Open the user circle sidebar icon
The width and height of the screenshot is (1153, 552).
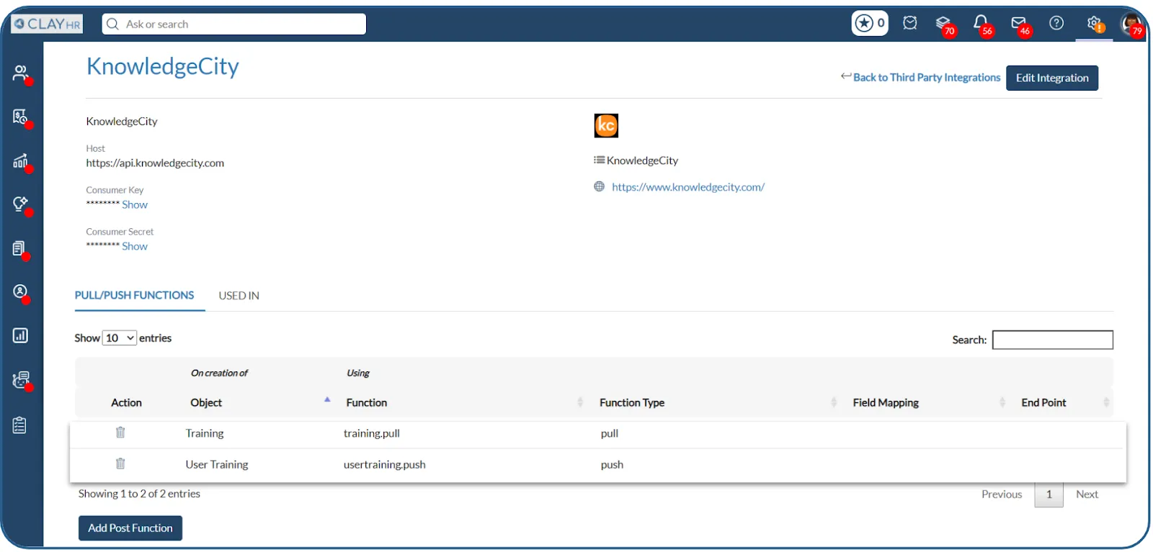pyautogui.click(x=21, y=292)
